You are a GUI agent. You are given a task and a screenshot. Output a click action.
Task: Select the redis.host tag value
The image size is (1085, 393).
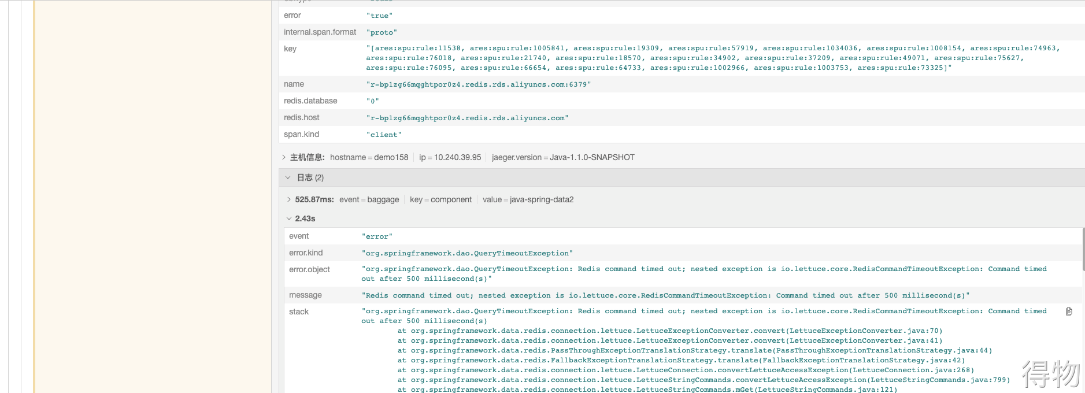467,118
